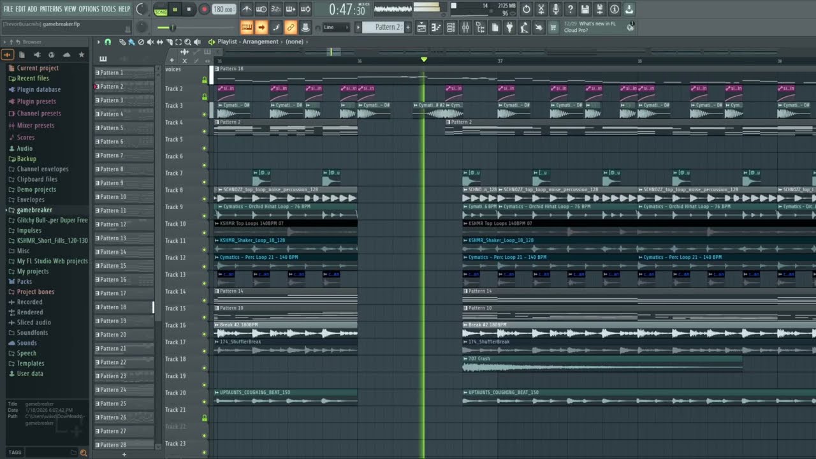Open the FILE menu

coord(8,9)
